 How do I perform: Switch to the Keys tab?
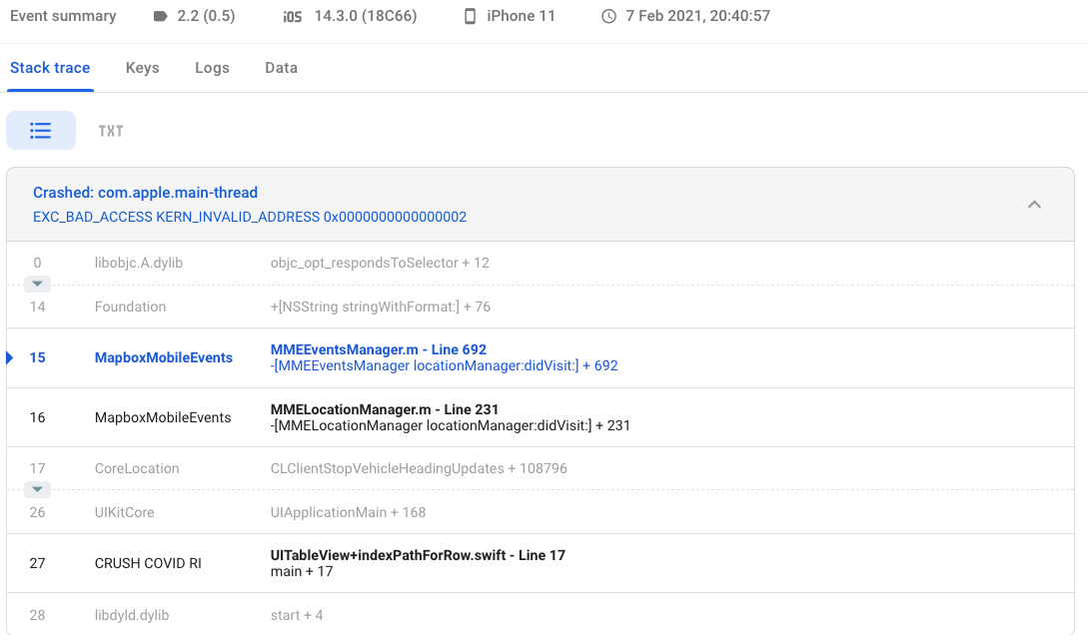click(142, 67)
